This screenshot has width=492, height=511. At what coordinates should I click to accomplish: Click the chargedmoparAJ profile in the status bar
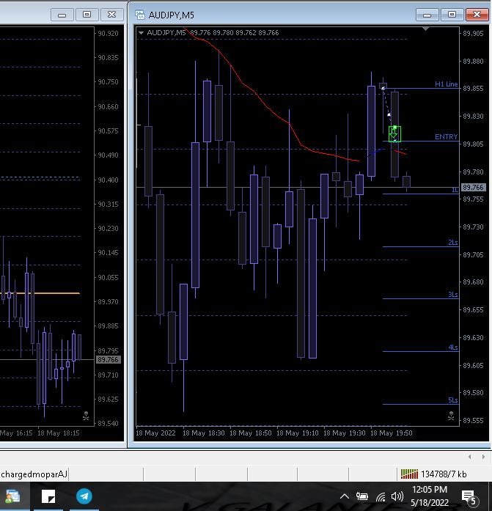[x=34, y=474]
